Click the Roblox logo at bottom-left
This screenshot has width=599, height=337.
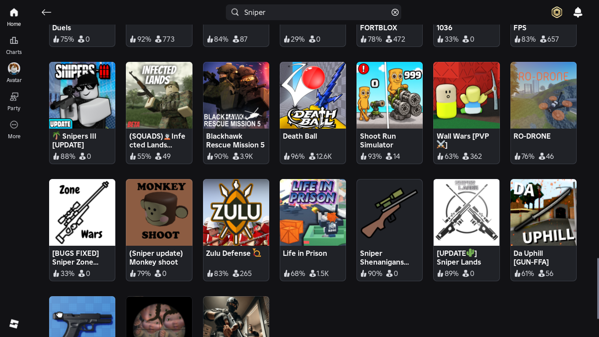tap(14, 324)
